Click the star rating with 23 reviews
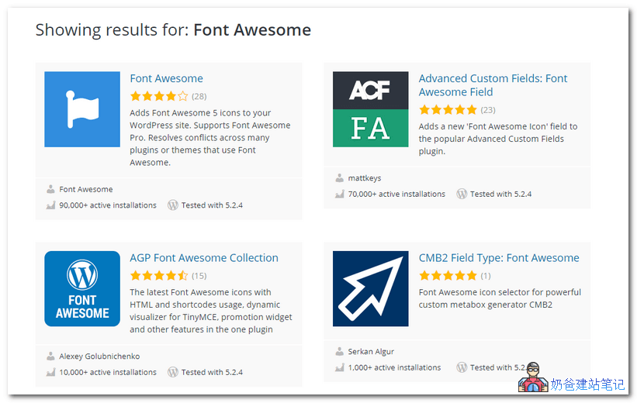This screenshot has height=403, width=637. tap(448, 109)
